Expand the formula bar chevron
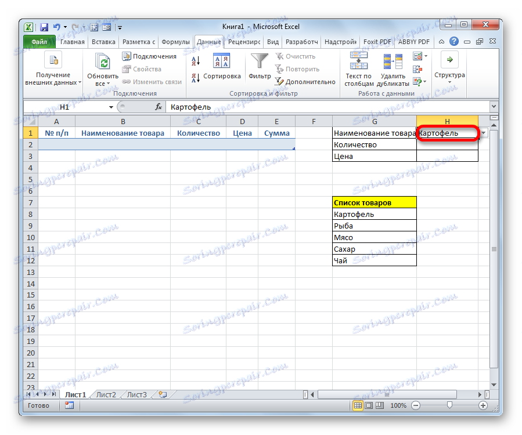Screen dimensions: 522x435 pyautogui.click(x=494, y=106)
